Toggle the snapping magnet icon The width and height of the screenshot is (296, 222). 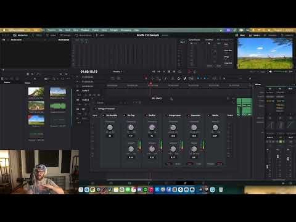[x=179, y=78]
